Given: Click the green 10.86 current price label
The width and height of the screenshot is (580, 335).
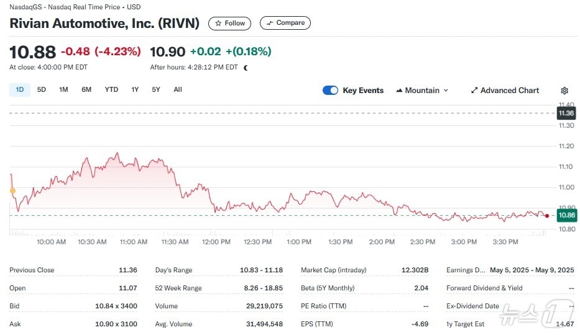Looking at the screenshot, I should tap(566, 215).
